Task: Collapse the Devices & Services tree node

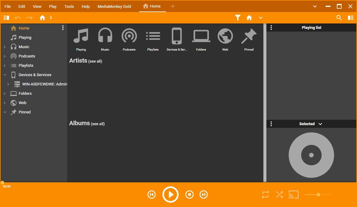Action: pyautogui.click(x=5, y=75)
